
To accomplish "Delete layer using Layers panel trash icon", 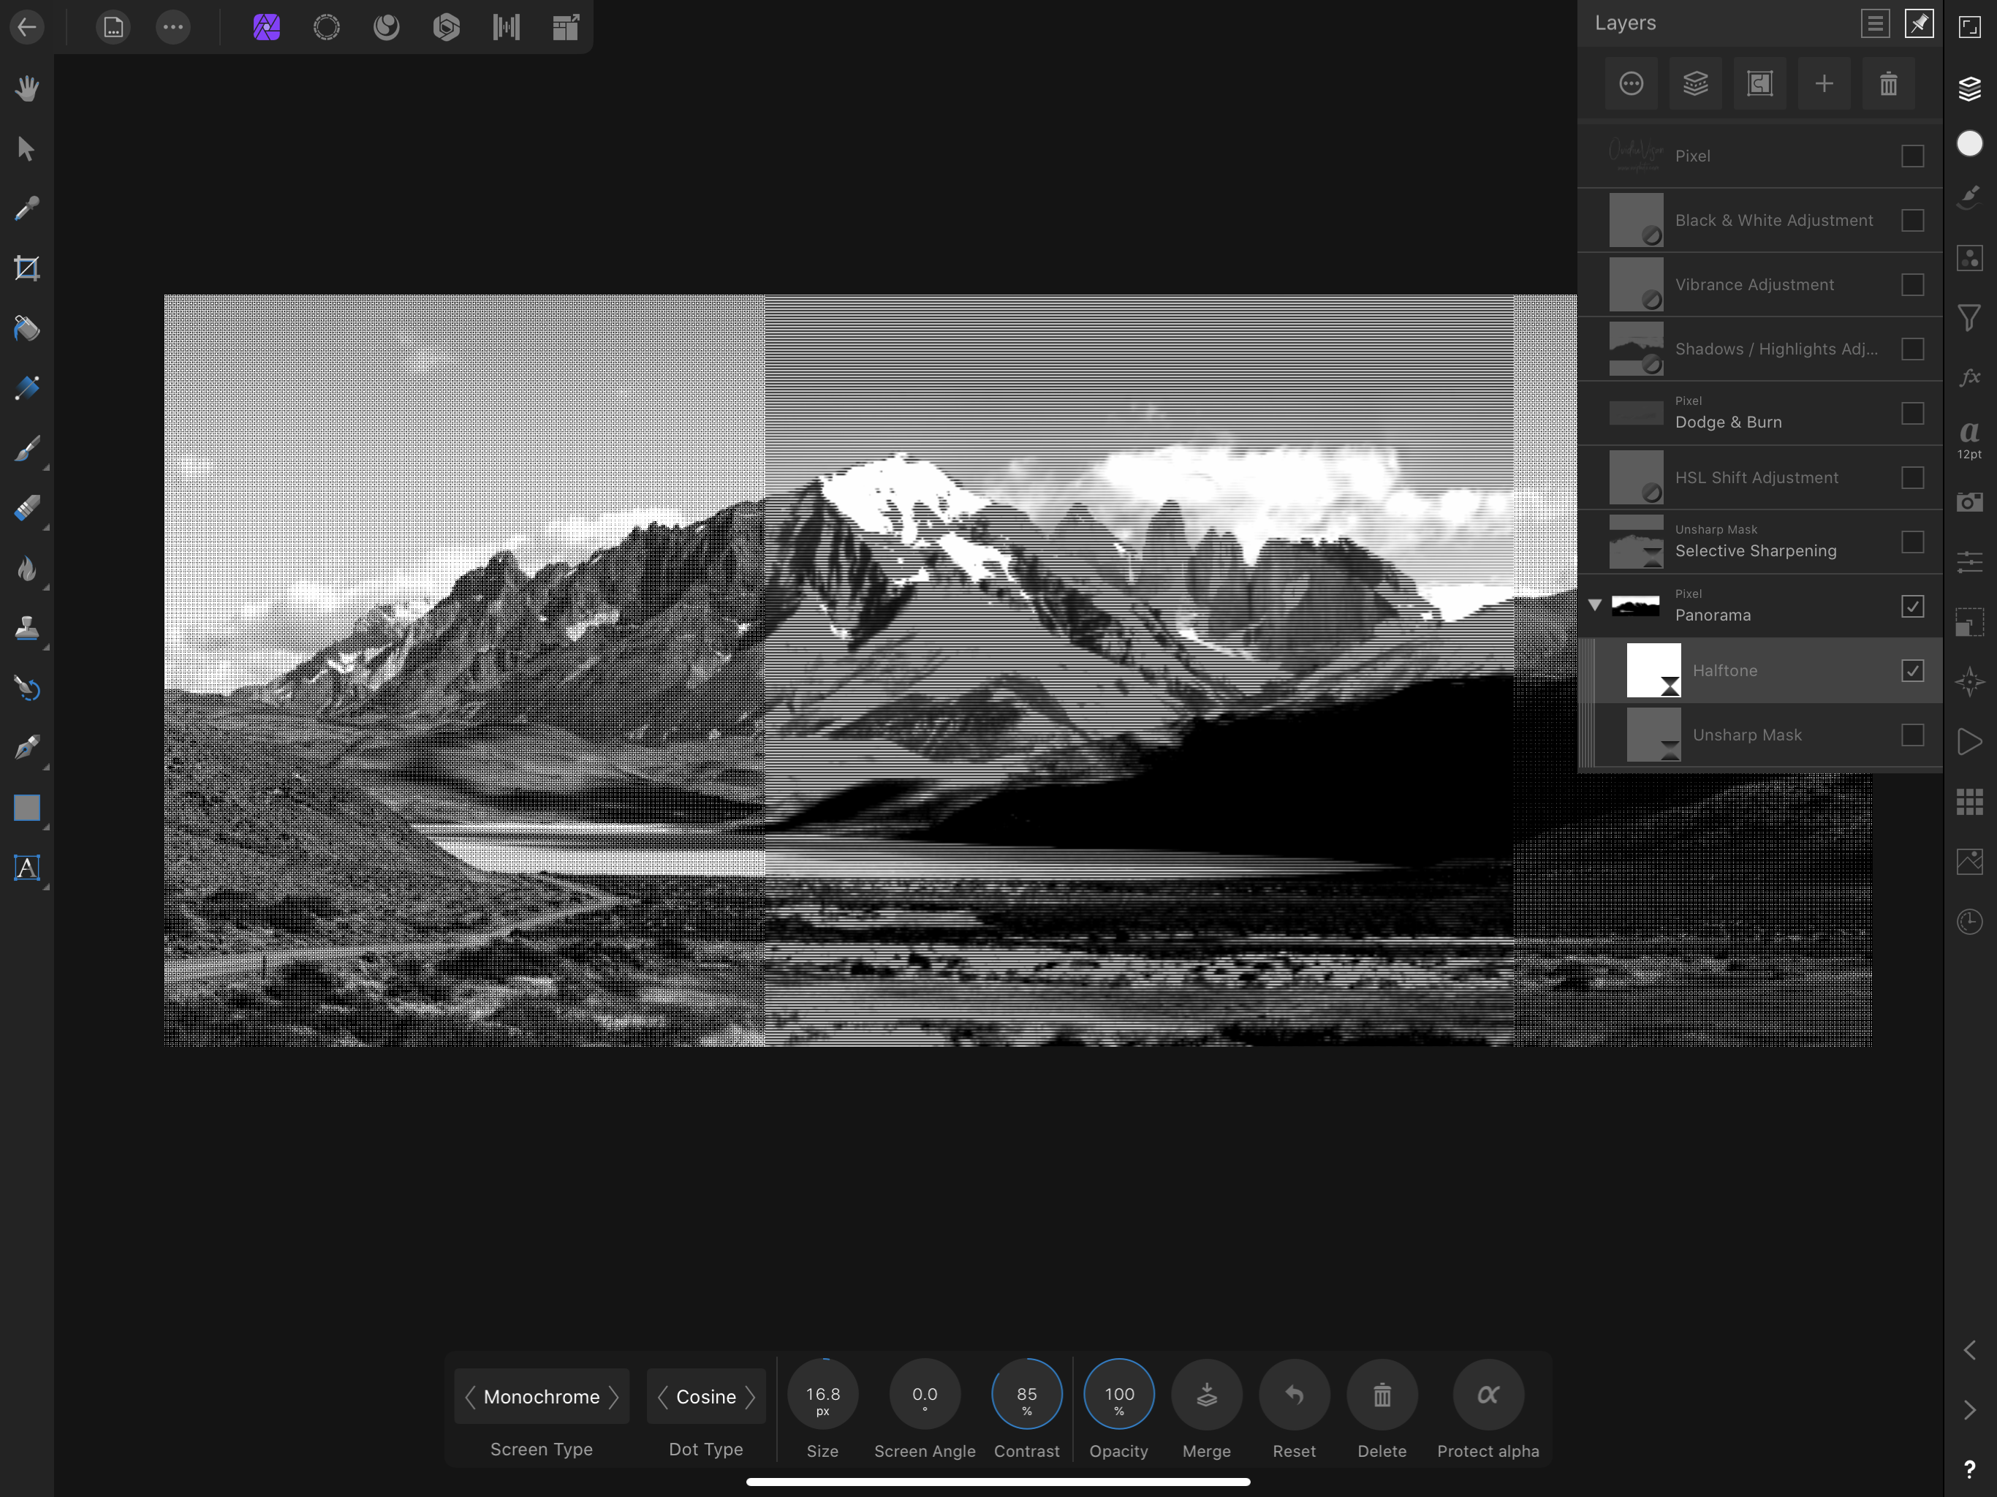I will pyautogui.click(x=1888, y=84).
